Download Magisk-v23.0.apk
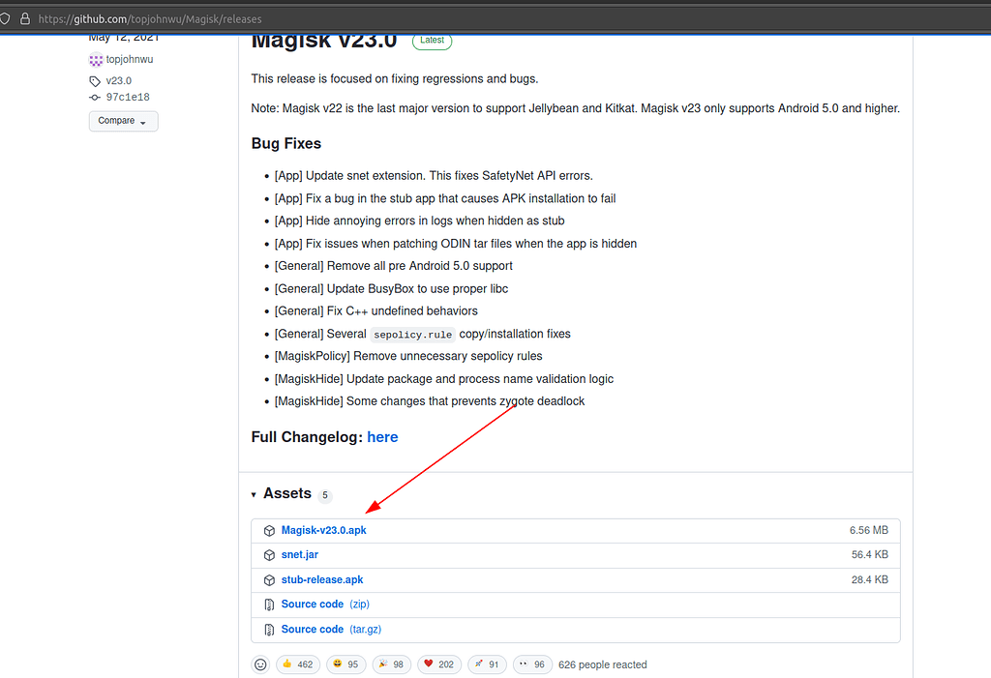 pyautogui.click(x=323, y=530)
